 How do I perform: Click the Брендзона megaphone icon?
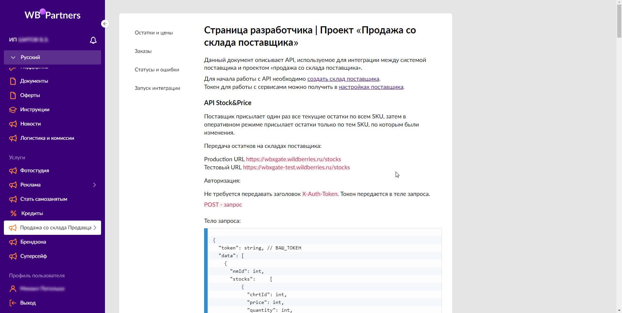click(x=13, y=242)
